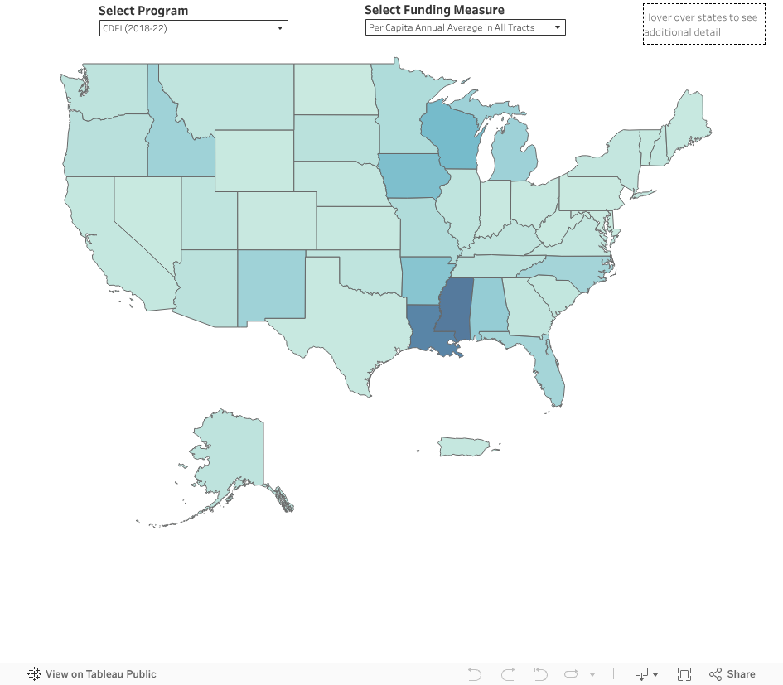Enter full screen mode icon
Image resolution: width=783 pixels, height=685 pixels.
tap(684, 674)
